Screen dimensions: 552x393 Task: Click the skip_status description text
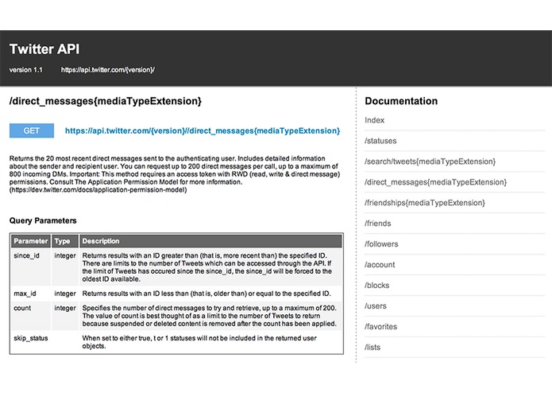199,342
